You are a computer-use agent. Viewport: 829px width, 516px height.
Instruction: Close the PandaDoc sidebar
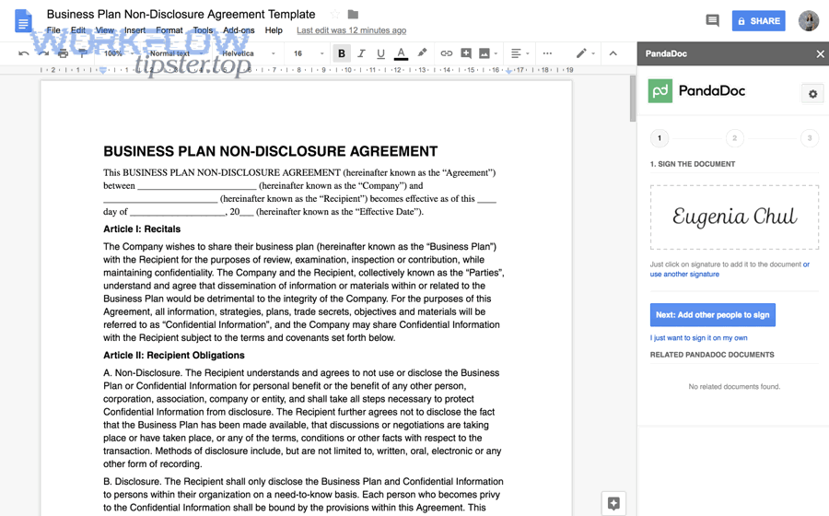[820, 54]
